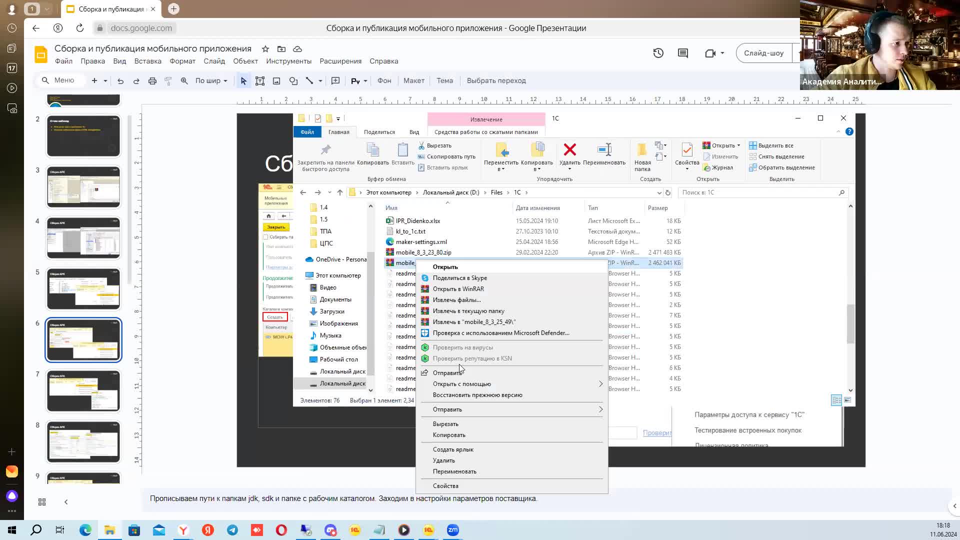The width and height of the screenshot is (960, 540).
Task: Click the Фон background button
Action: (x=384, y=80)
